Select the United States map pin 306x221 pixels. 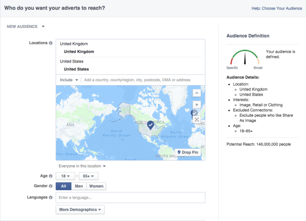coord(150,125)
